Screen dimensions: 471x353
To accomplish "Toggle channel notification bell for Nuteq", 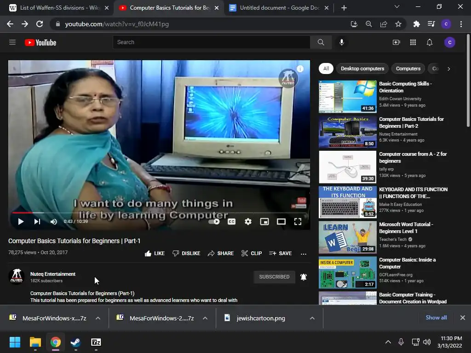I will (x=304, y=277).
